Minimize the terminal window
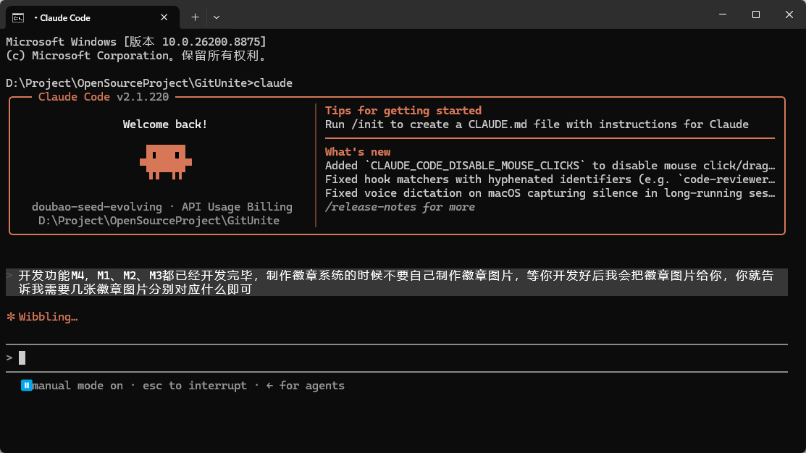 click(x=723, y=15)
